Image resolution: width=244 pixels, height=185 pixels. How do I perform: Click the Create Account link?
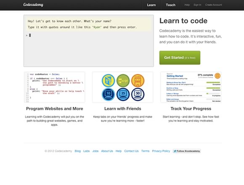click(x=214, y=5)
